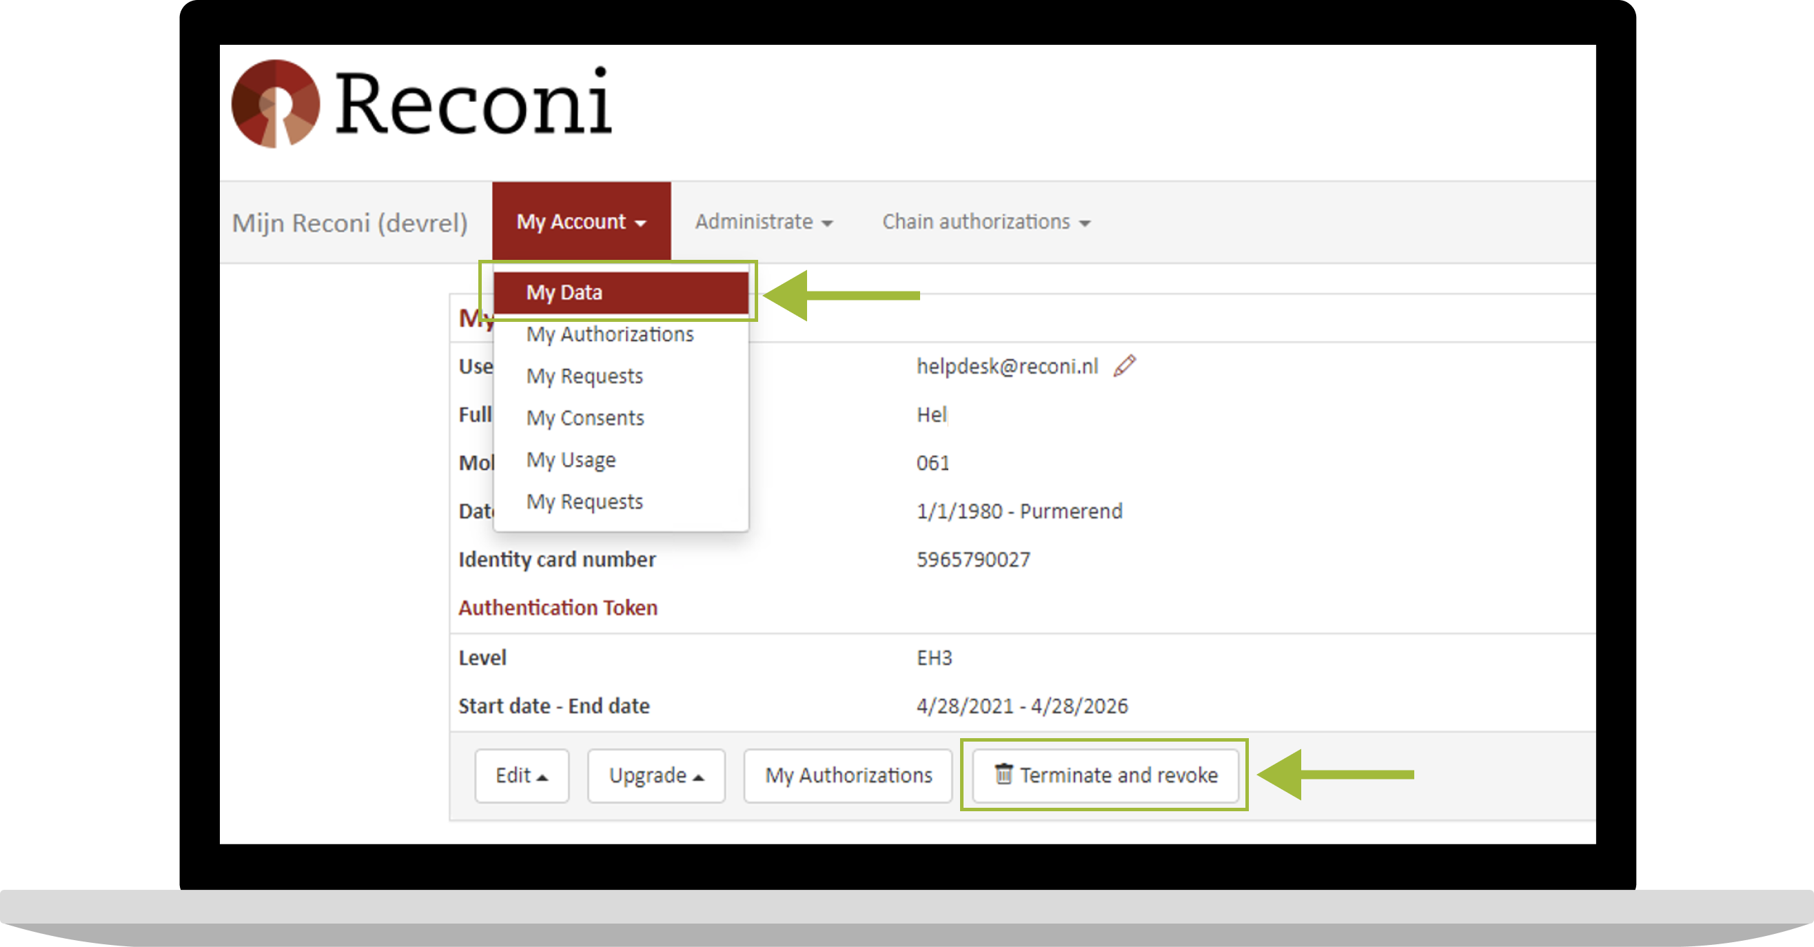Click the helpdesk@reconi.nl email text

point(1007,366)
